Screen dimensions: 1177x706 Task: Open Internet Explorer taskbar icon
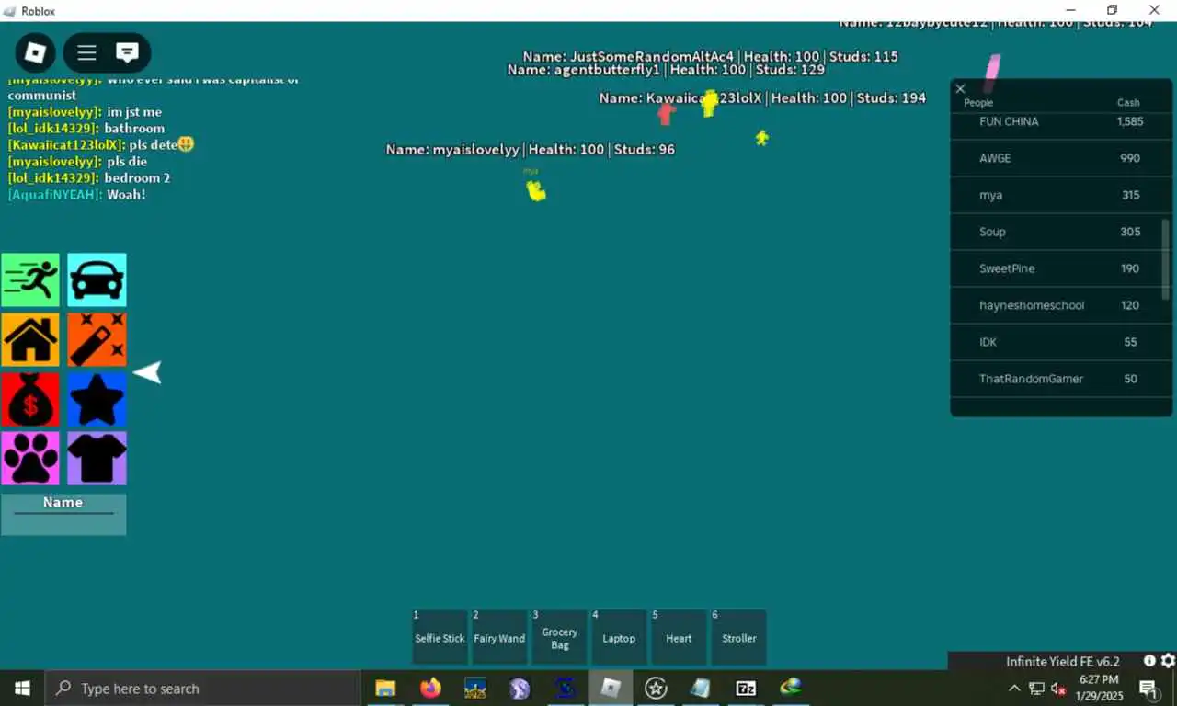click(x=791, y=688)
